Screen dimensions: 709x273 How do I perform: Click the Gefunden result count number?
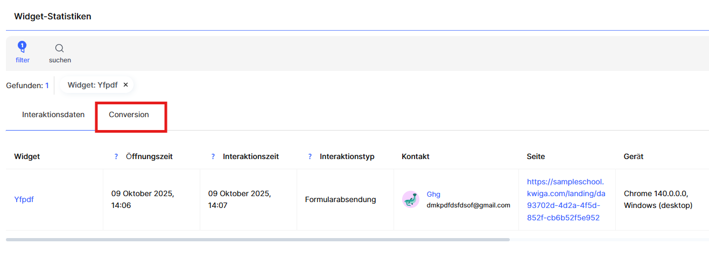(x=47, y=85)
